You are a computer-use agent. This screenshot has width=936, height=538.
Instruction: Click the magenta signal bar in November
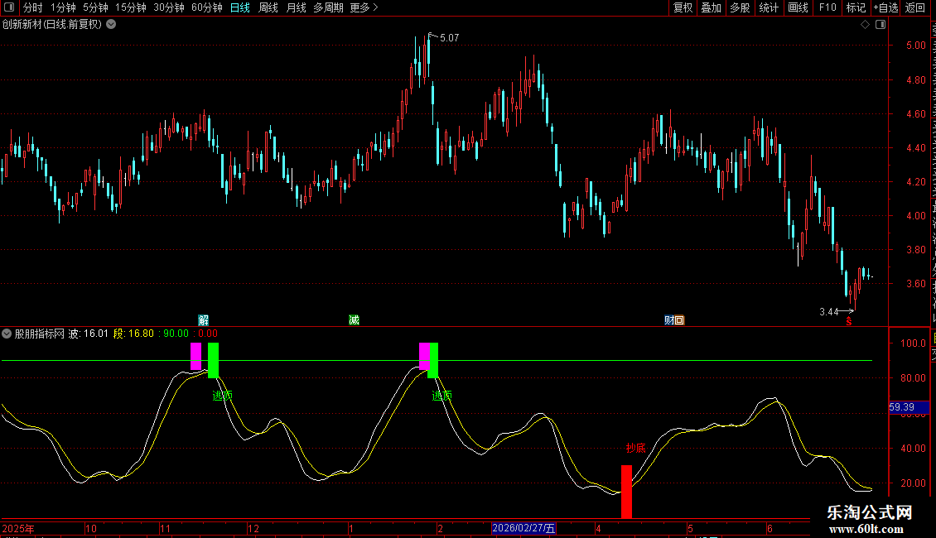pos(195,356)
